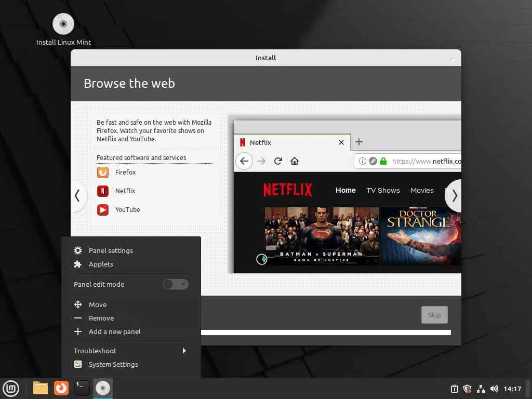Click the Netflix label in the featured list
Viewport: 532px width, 399px height.
coord(125,191)
